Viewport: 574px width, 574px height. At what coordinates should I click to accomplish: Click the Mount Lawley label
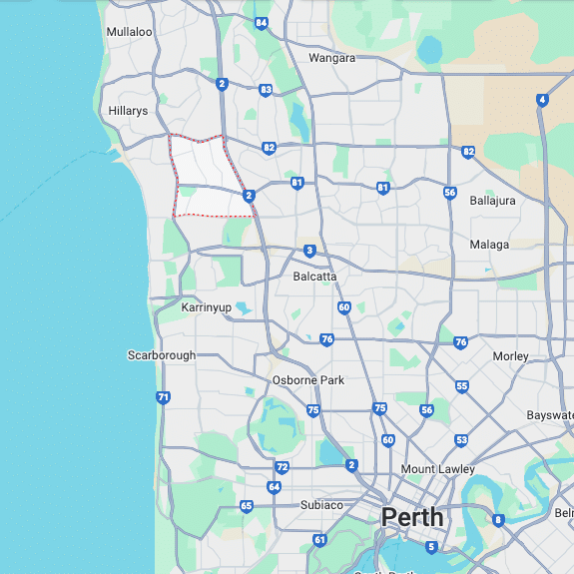pos(438,469)
